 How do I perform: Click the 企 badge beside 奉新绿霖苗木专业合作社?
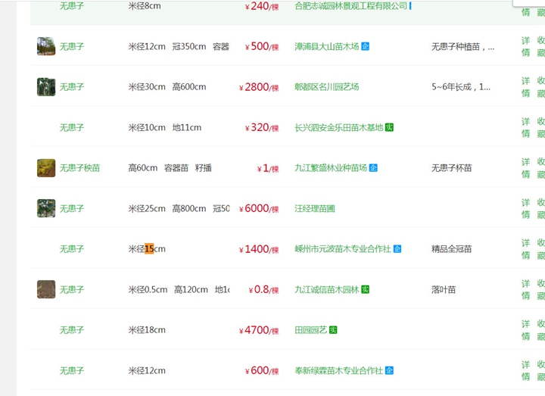click(x=389, y=371)
